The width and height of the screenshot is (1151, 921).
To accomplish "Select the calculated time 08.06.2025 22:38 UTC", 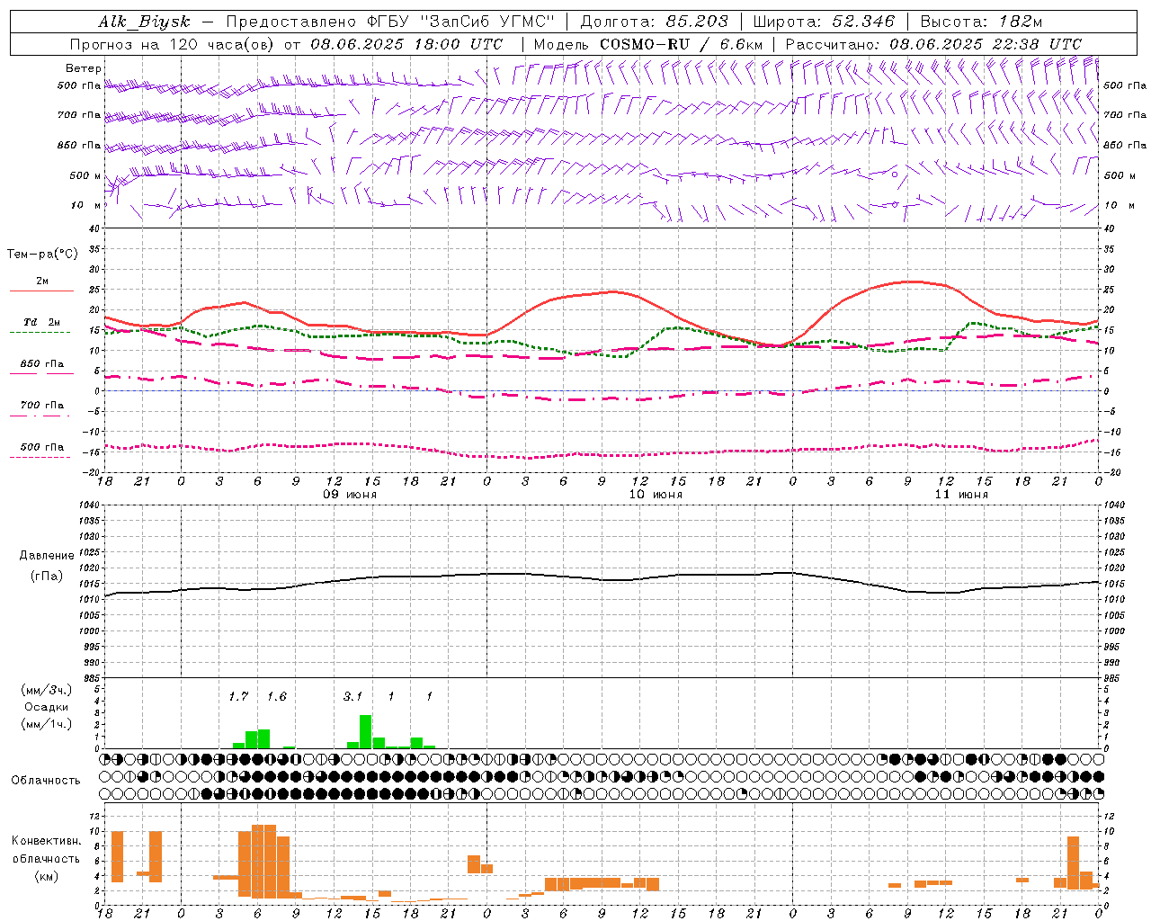I will coord(986,44).
